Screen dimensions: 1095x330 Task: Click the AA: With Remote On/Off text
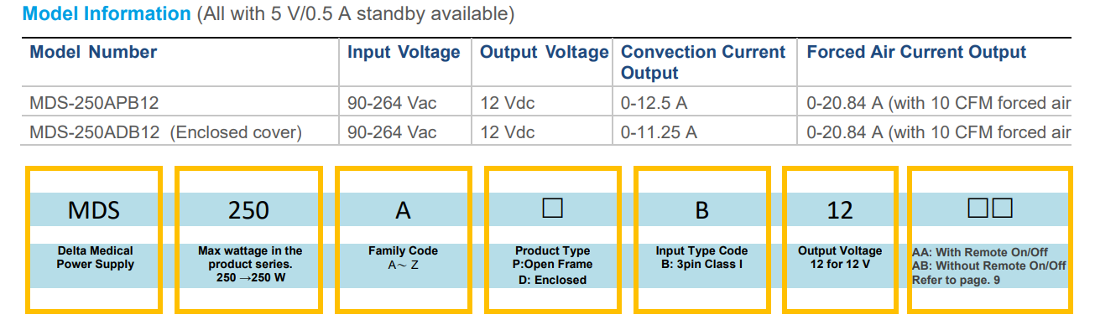tap(980, 251)
